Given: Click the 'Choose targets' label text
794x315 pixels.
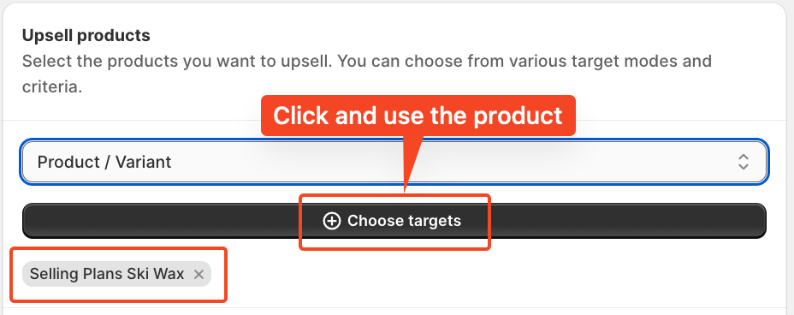Looking at the screenshot, I should [x=404, y=221].
